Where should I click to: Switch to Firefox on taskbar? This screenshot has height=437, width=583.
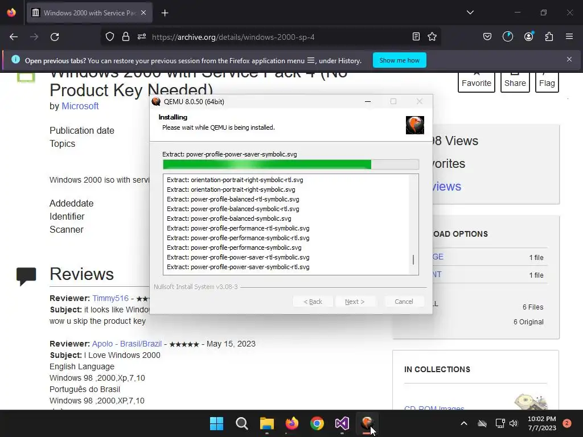click(x=292, y=423)
